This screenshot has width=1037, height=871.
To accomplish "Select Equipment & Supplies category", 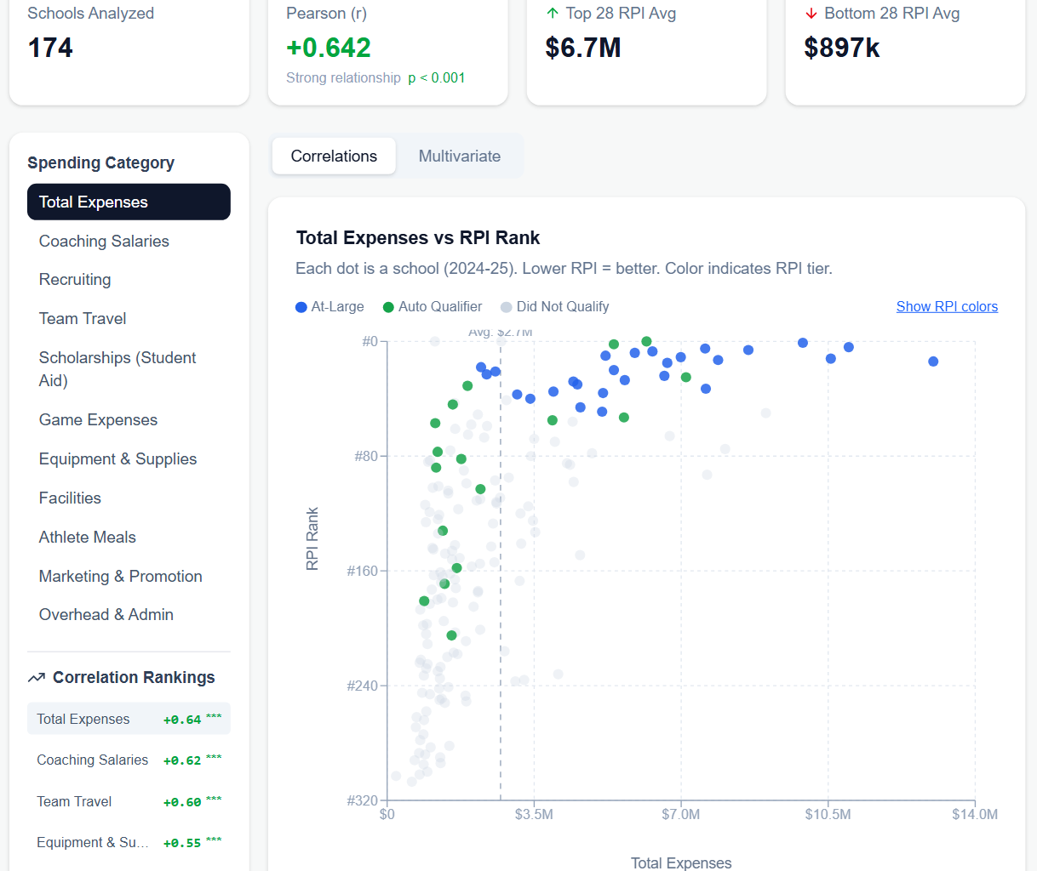I will pos(117,459).
